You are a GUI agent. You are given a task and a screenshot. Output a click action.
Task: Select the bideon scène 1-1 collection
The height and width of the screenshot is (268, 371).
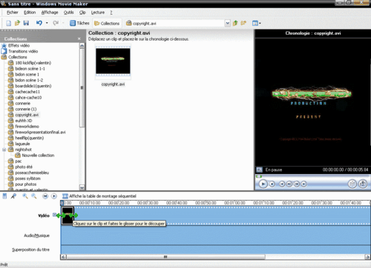coord(30,69)
